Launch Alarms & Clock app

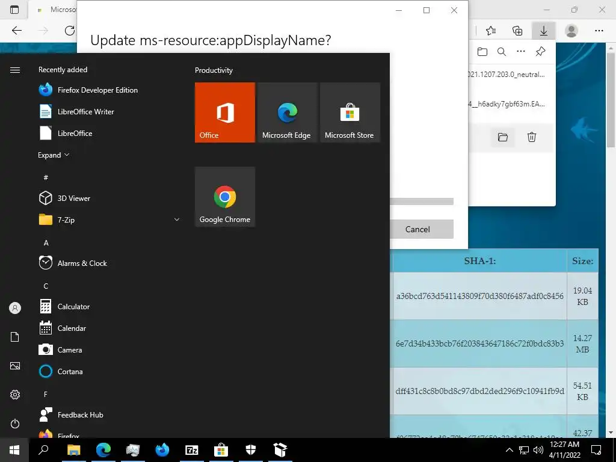(x=73, y=263)
